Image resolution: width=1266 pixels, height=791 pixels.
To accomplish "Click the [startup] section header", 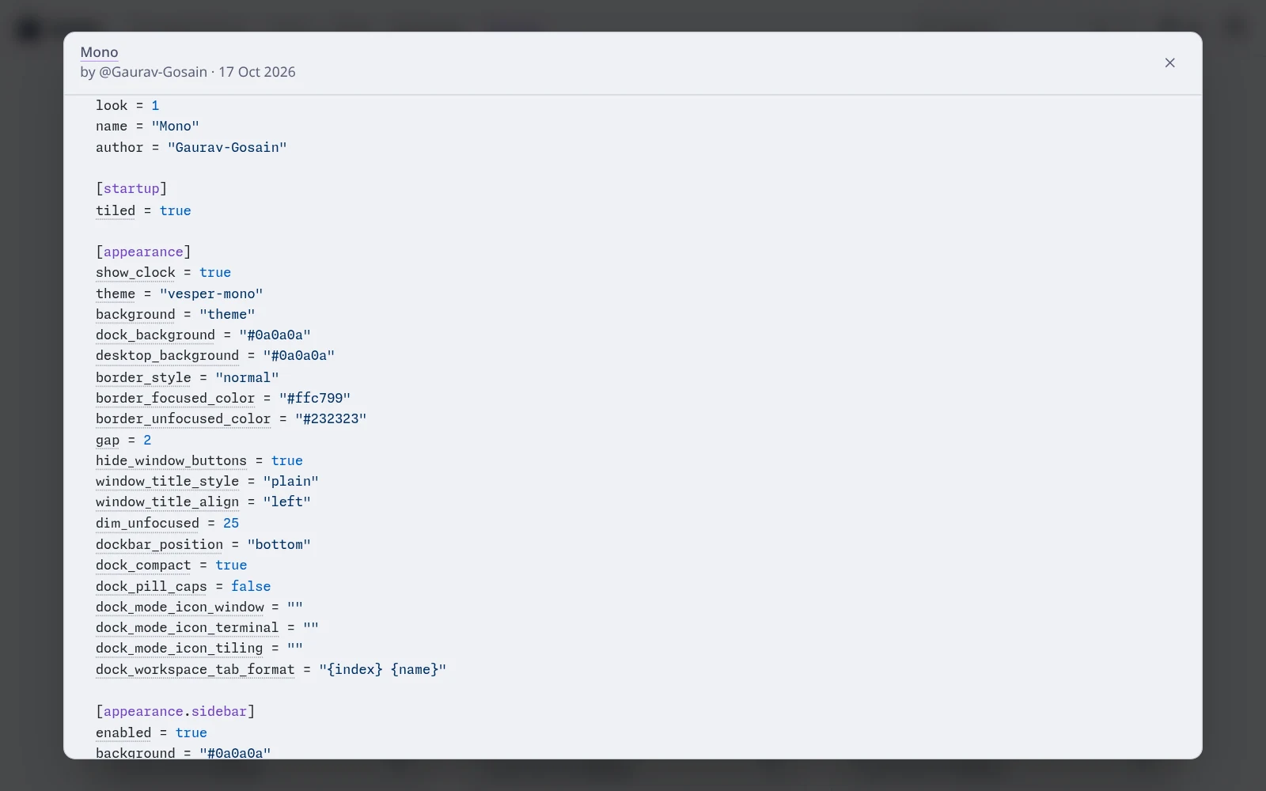I will (x=131, y=188).
